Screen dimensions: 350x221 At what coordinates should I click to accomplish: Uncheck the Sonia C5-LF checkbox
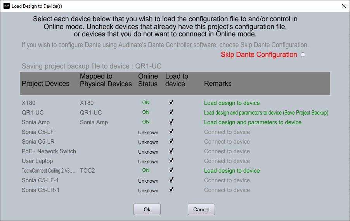click(171, 132)
